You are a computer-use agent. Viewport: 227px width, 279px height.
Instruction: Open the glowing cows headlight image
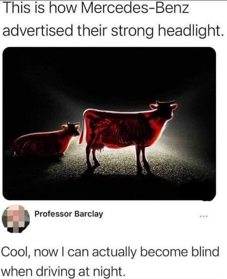point(109,123)
